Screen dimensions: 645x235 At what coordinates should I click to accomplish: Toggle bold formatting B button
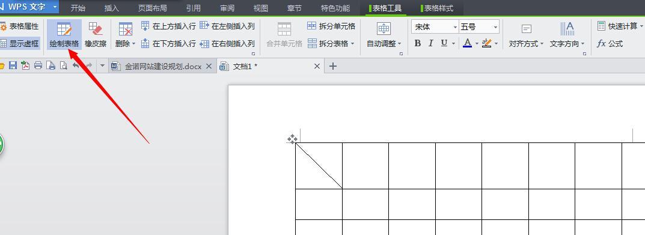click(x=418, y=43)
